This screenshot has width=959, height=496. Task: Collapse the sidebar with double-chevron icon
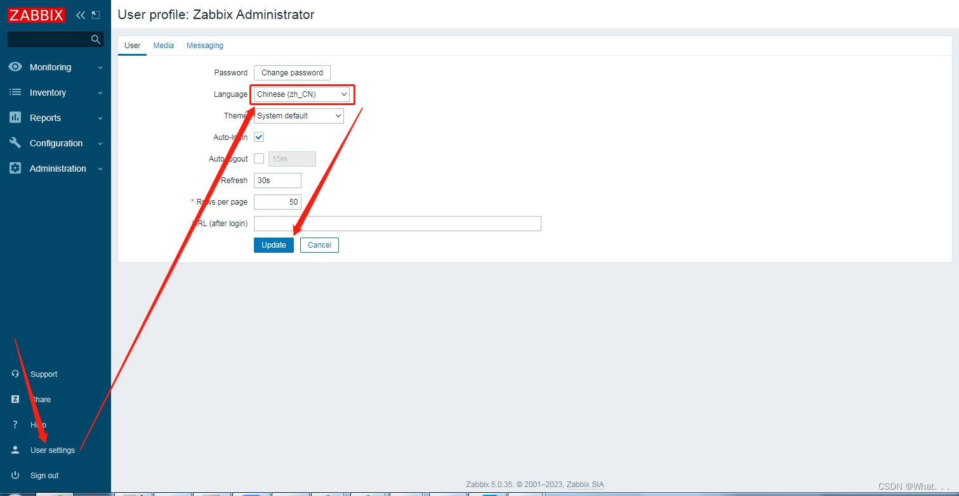coord(81,15)
